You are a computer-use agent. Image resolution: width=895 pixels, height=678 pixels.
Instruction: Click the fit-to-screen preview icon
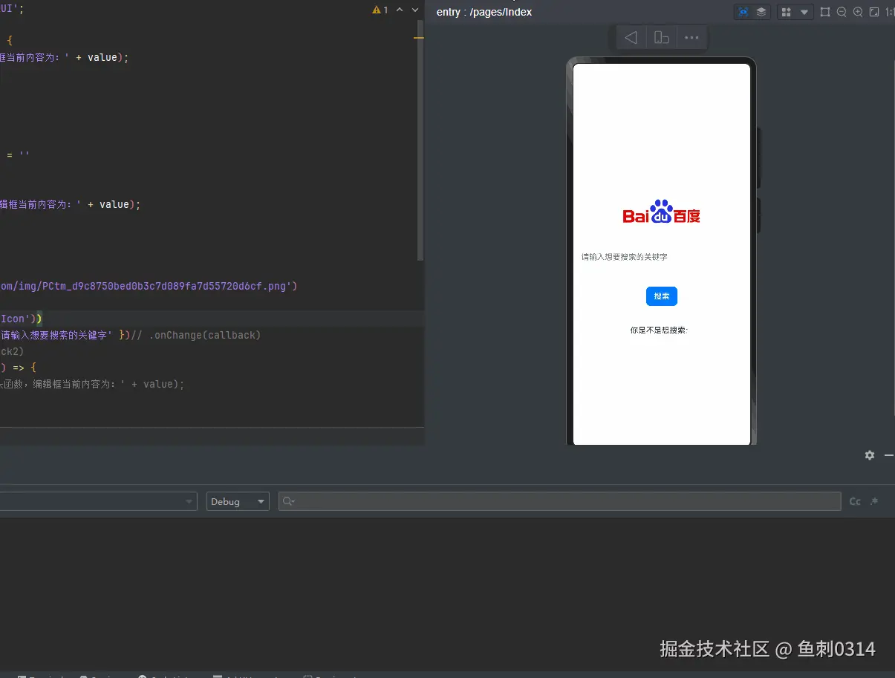[x=874, y=12]
